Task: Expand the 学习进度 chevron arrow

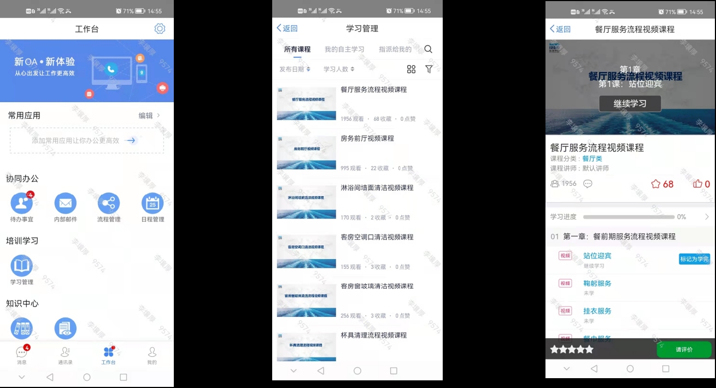Action: [x=706, y=217]
